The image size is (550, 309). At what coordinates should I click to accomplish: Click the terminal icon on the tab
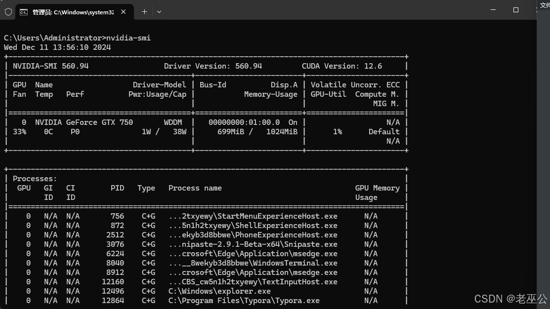pyautogui.click(x=24, y=12)
